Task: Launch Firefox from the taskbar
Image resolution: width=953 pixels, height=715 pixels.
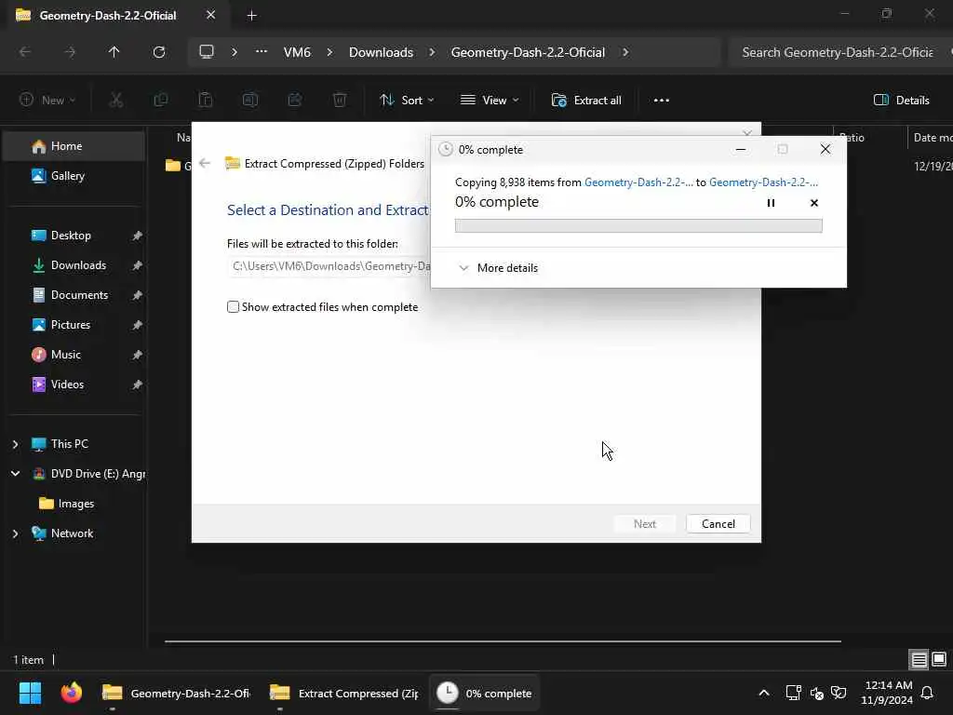Action: (x=71, y=693)
